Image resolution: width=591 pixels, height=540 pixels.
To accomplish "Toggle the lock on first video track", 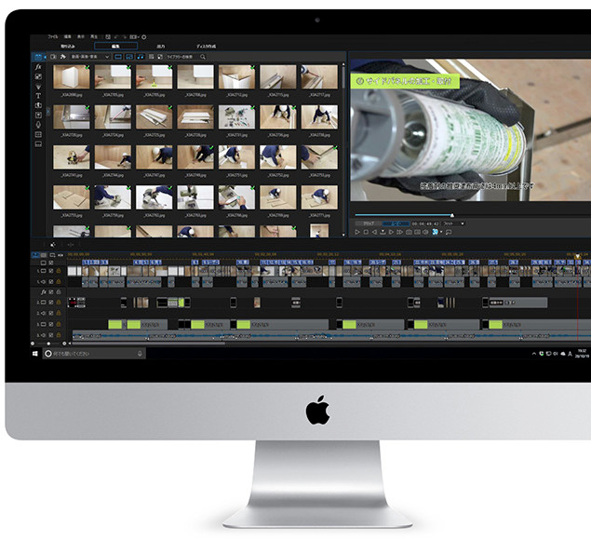I will [x=58, y=270].
